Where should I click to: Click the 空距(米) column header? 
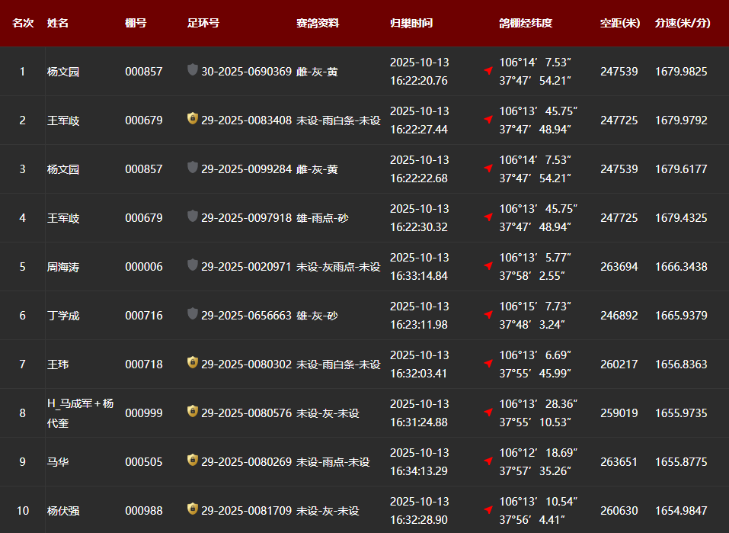point(619,23)
